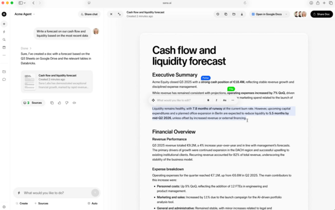Screen dimensions: 335x210
Task: Open a new browser tab
Action: pyautogui.click(x=324, y=3)
